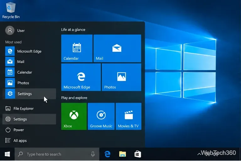Open File Explorer from the taskbar

pyautogui.click(x=122, y=154)
